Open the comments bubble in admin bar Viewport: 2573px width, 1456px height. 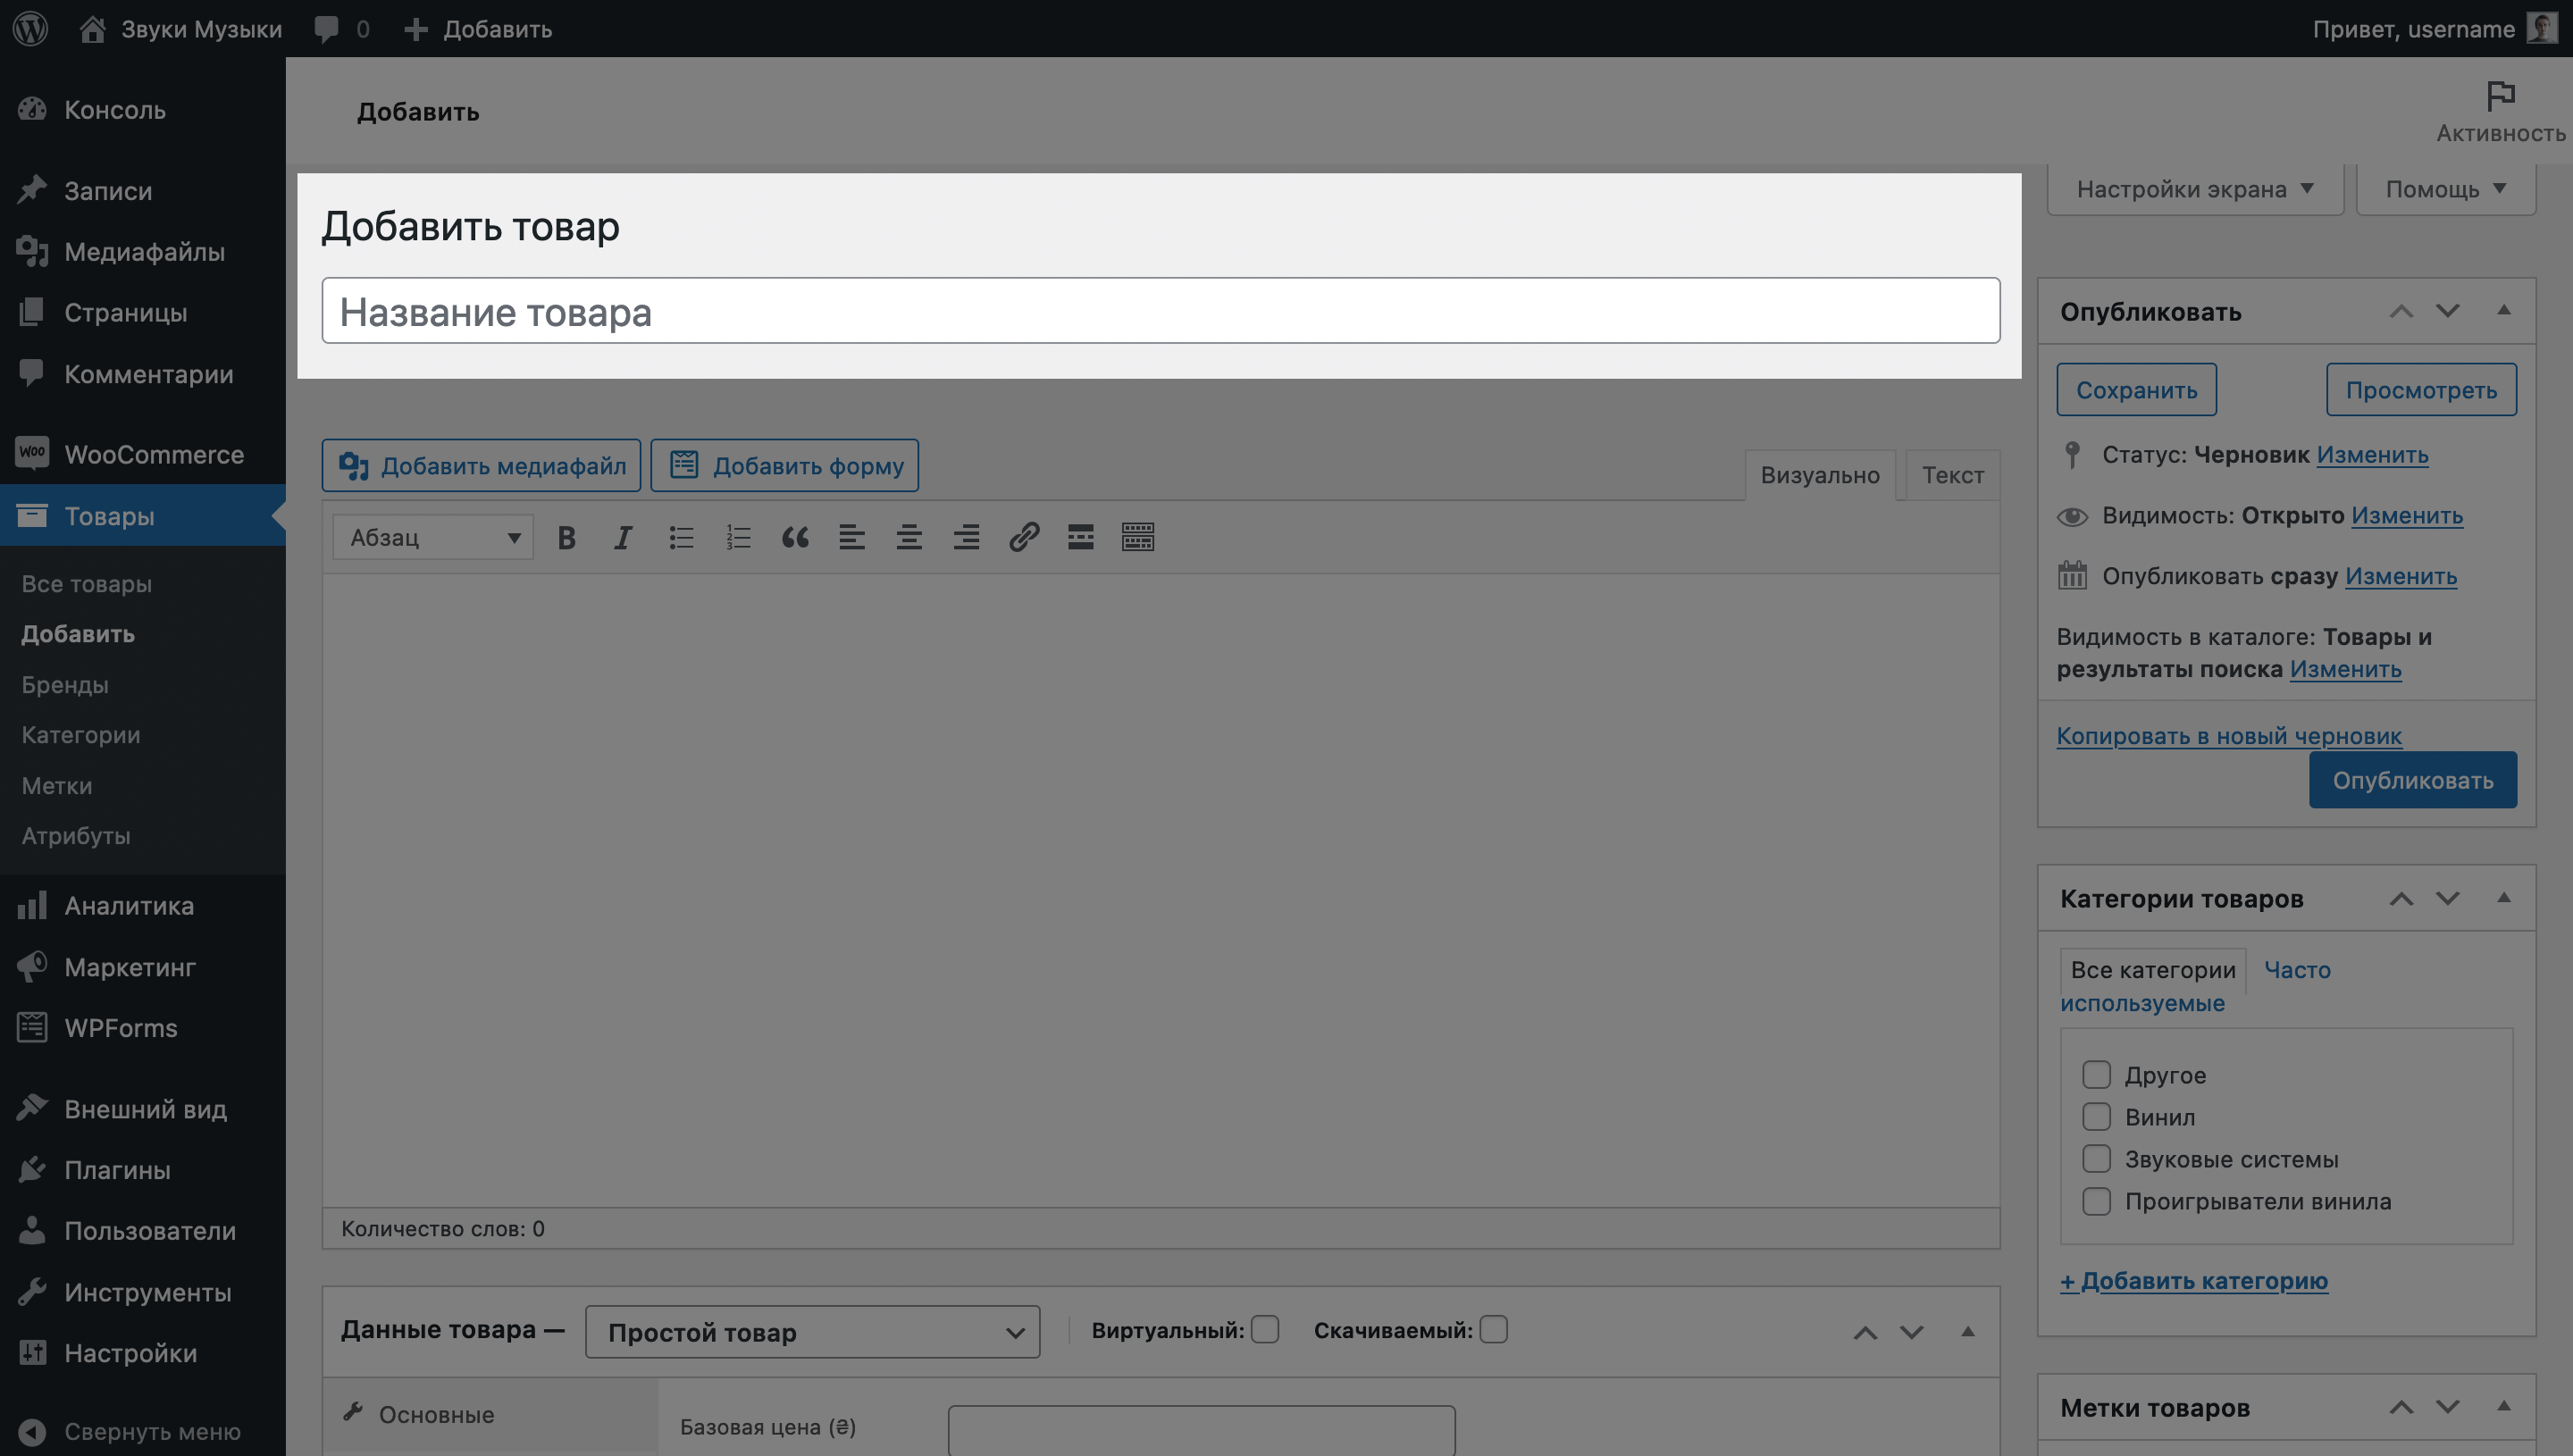(x=341, y=29)
